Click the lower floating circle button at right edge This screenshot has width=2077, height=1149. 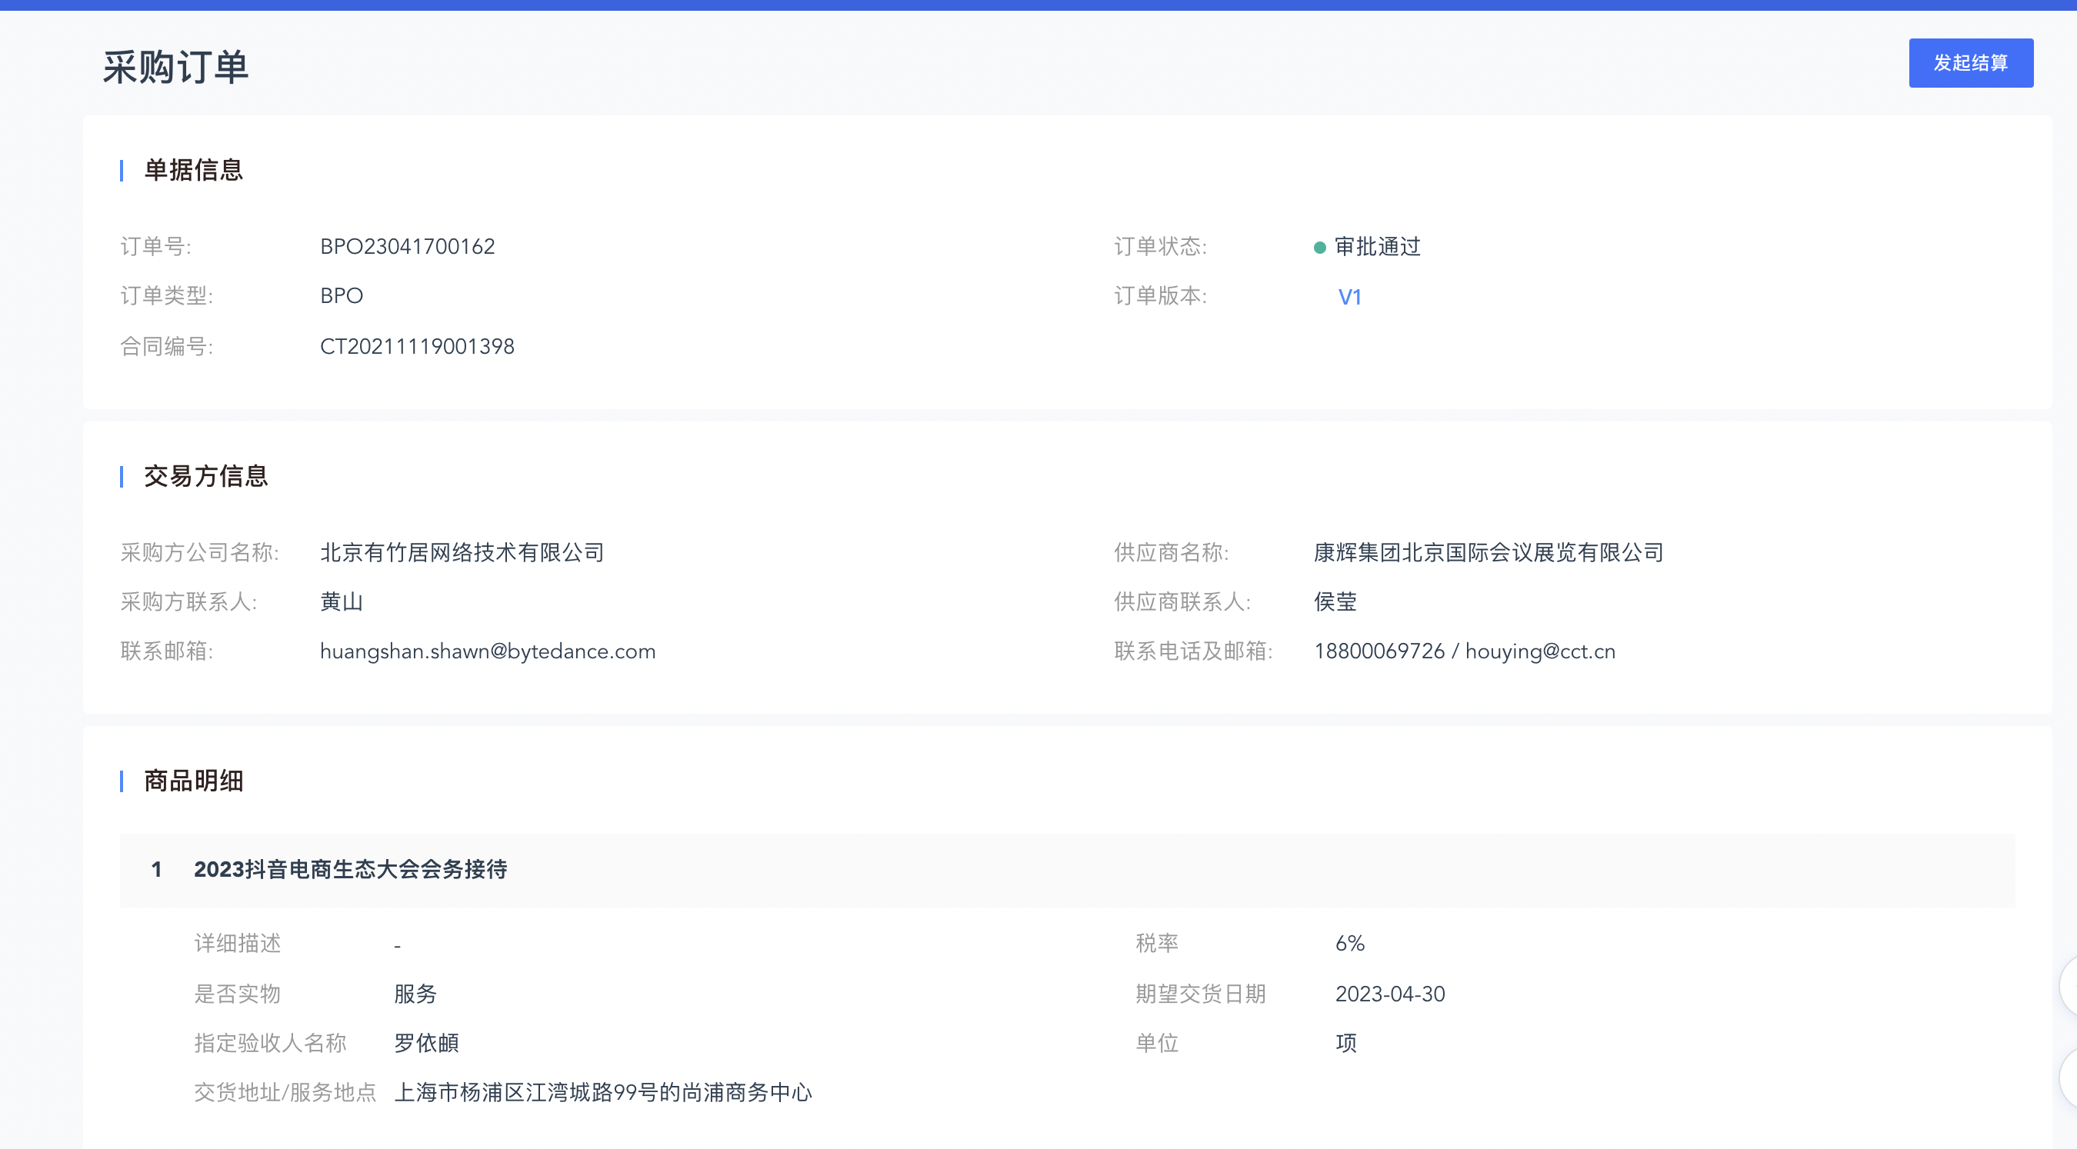2069,1078
